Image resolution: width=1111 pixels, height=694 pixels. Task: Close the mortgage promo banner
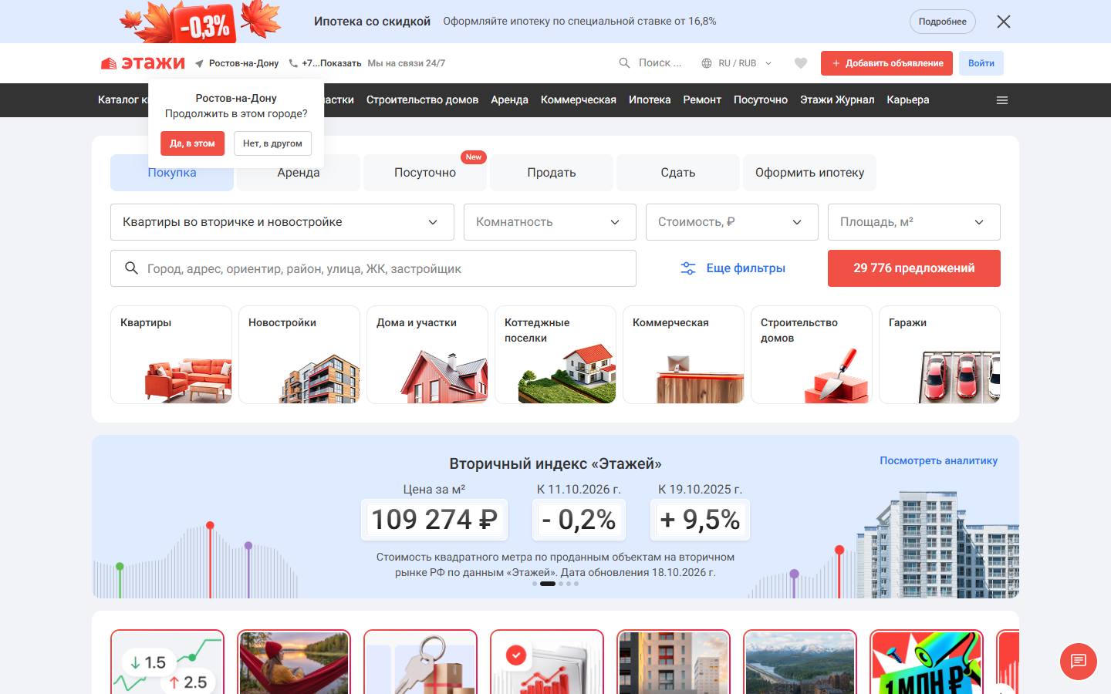[x=1004, y=22]
